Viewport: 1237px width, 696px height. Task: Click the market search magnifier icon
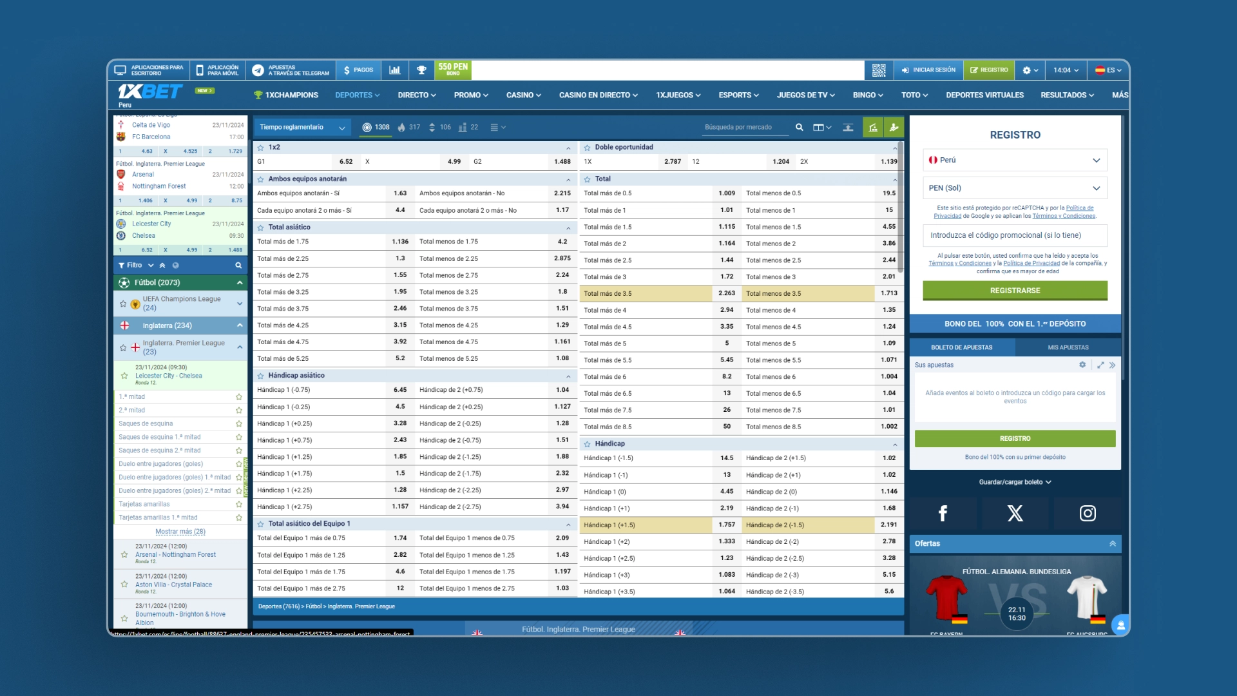[x=800, y=128]
